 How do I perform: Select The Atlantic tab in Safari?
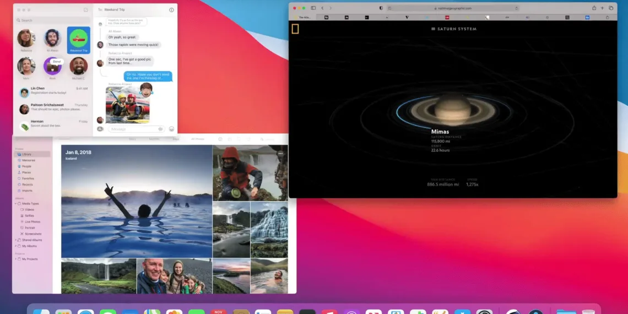click(303, 17)
